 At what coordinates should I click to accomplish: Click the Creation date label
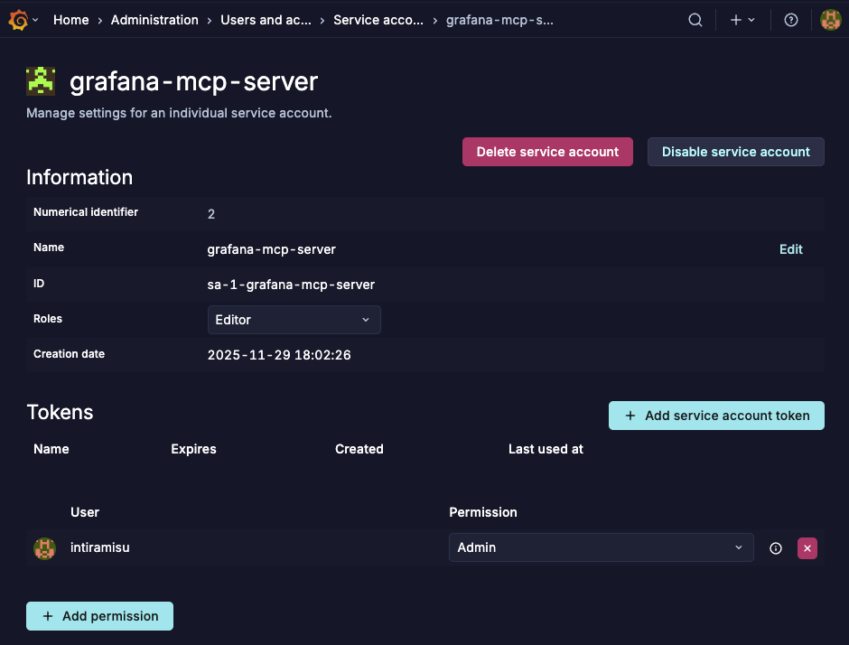69,353
